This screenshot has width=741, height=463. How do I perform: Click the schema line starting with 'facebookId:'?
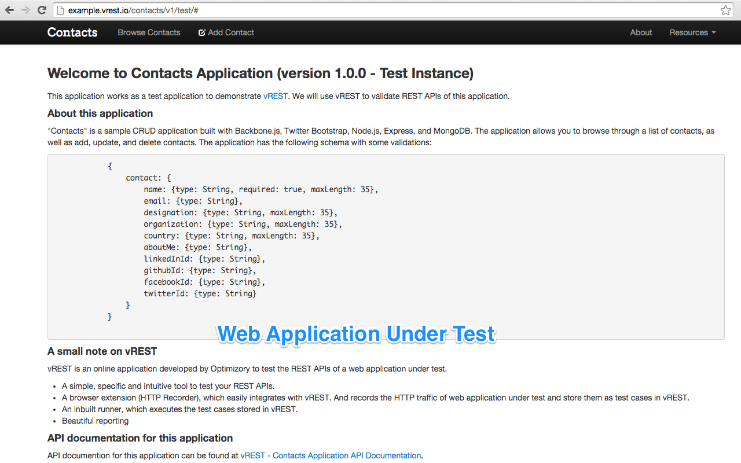click(x=204, y=282)
